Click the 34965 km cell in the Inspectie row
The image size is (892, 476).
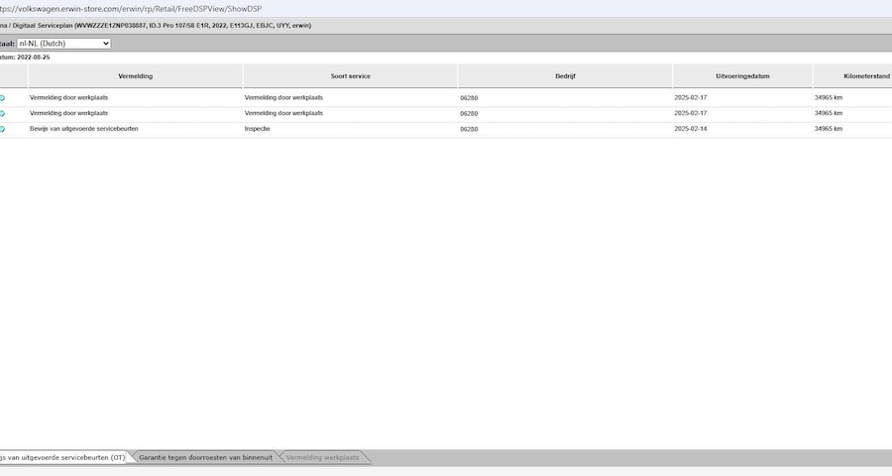pyautogui.click(x=829, y=129)
